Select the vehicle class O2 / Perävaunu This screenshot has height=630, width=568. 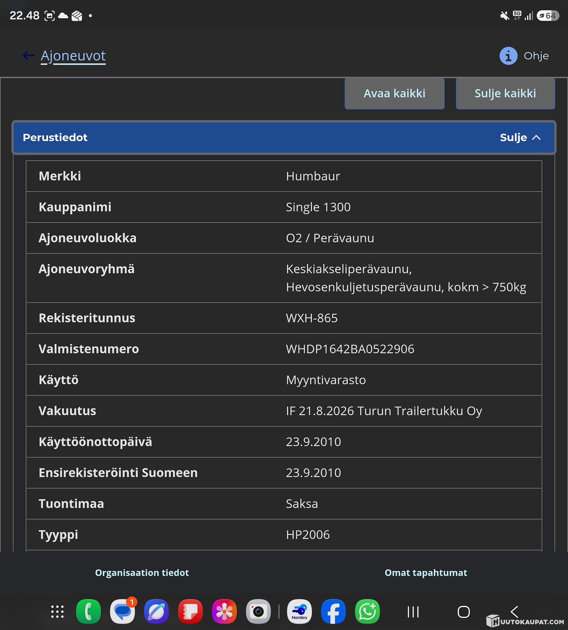pos(330,238)
